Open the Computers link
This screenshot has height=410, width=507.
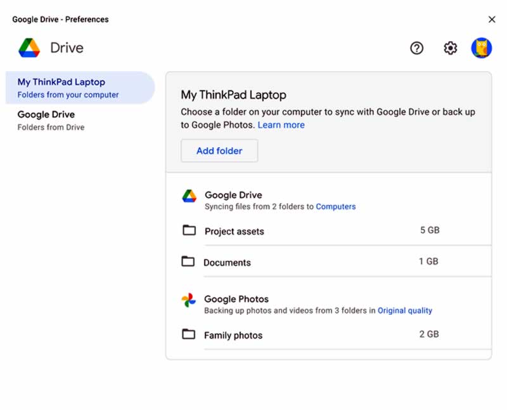click(x=336, y=207)
